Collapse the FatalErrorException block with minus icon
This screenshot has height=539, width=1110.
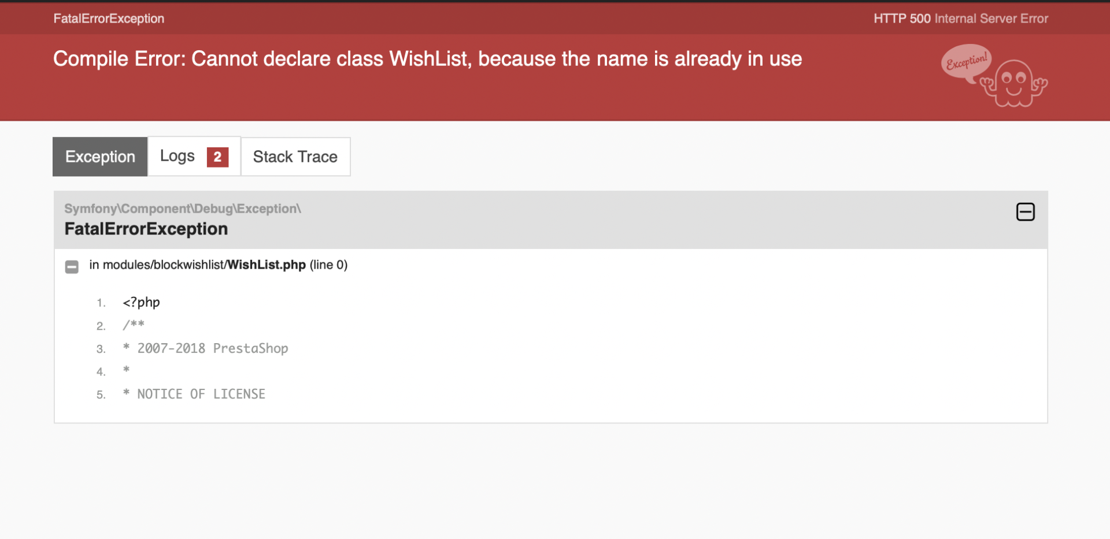(1026, 212)
